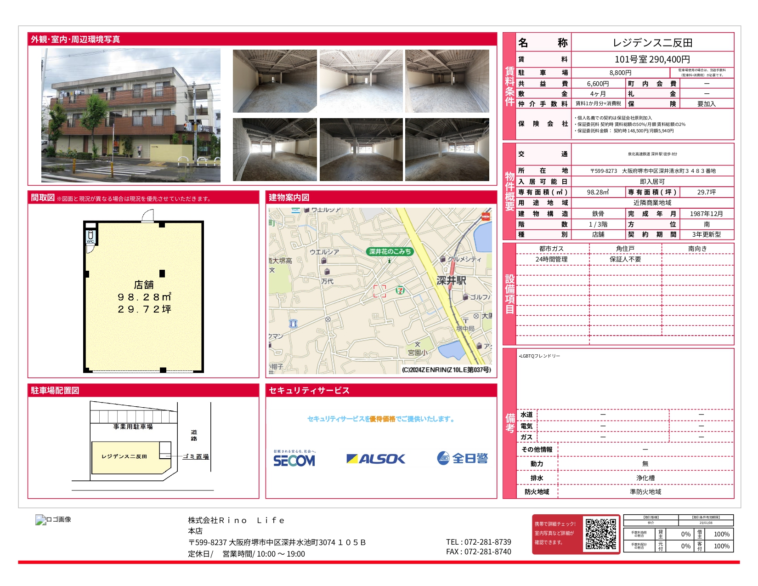758x586 pixels.
Task: Click the ZENRIN copyright notice on the map
Action: coord(447,370)
